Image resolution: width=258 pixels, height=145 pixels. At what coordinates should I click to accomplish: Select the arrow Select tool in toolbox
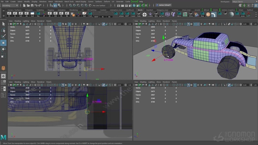point(3,24)
